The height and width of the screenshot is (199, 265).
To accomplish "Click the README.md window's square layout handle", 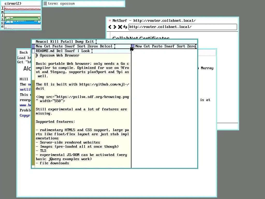I will pos(33,51).
